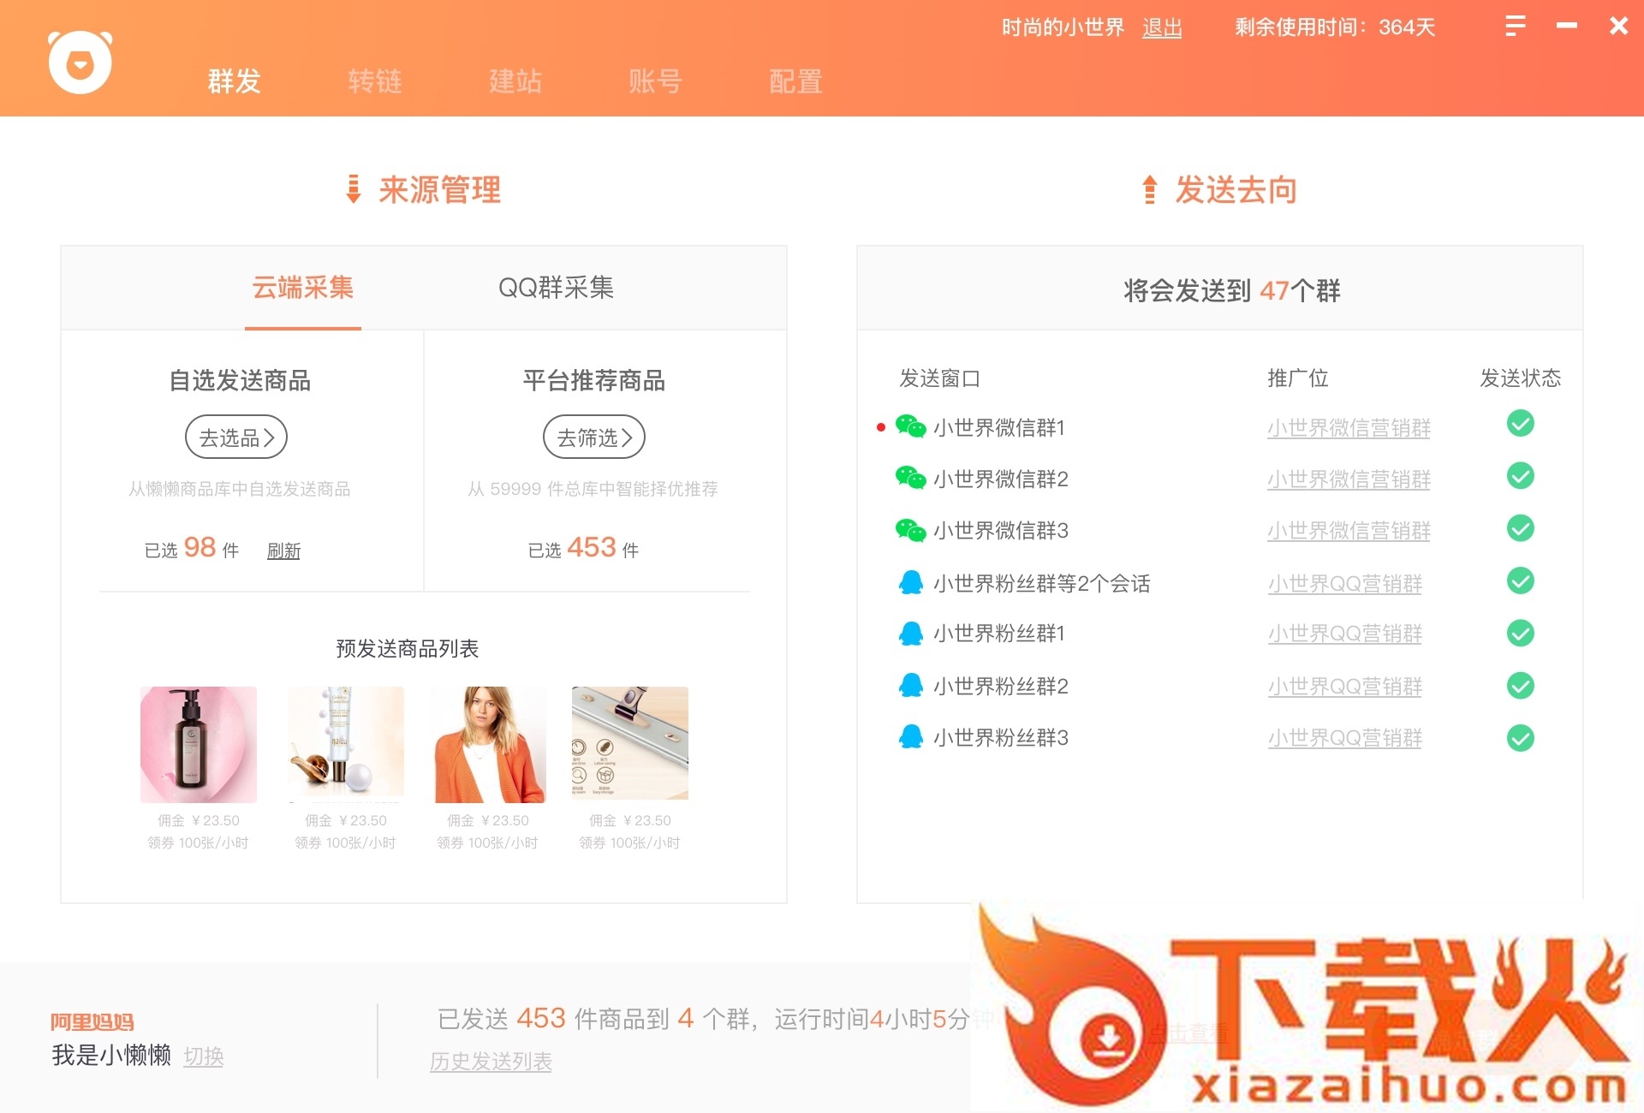The width and height of the screenshot is (1644, 1113).
Task: Open 小世界QQ营销群 link for 小世界粉丝群等2个会话
Action: [1344, 584]
